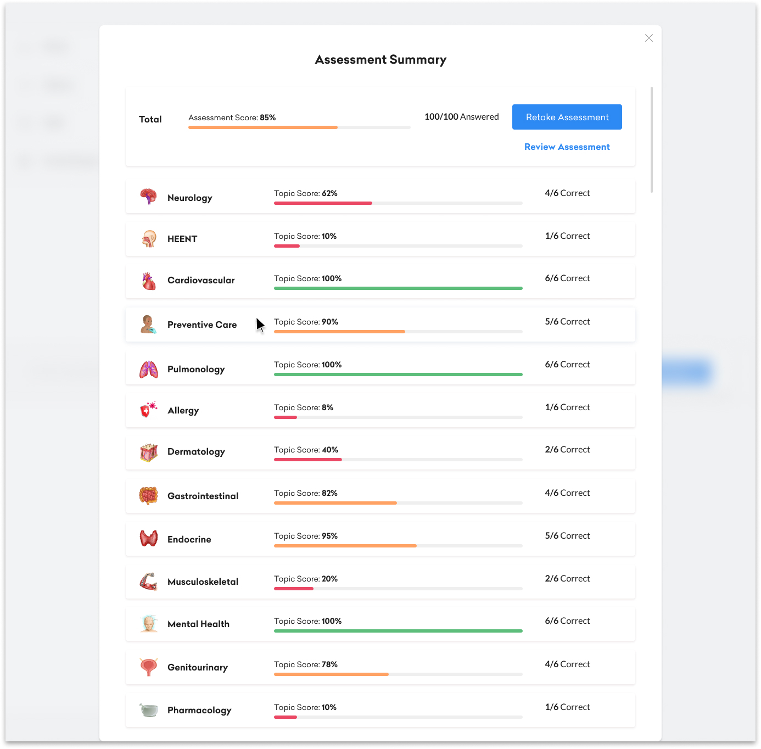Viewport: 761px width, 749px height.
Task: Click the Allergy shield icon
Action: point(148,410)
